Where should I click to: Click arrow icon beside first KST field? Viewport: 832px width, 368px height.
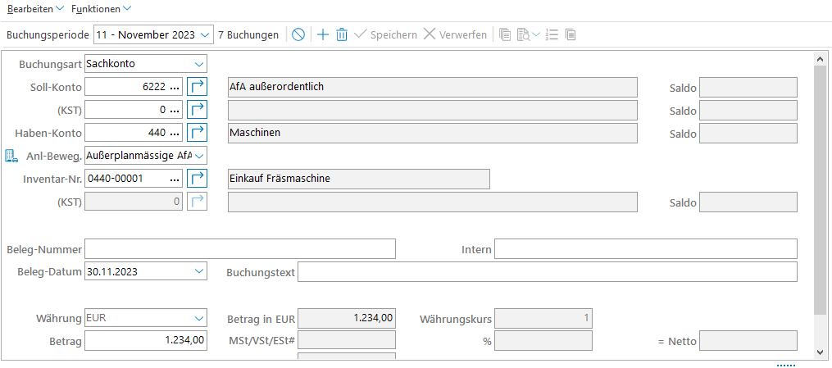point(198,110)
